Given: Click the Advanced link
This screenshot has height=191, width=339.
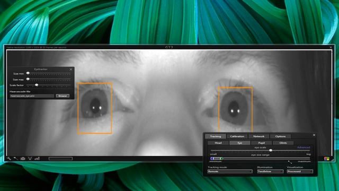Looking at the screenshot, I should point(304,147).
